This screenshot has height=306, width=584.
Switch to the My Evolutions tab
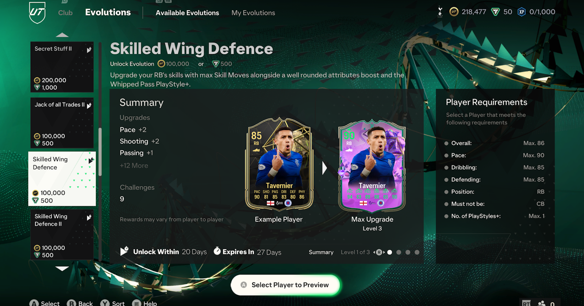[253, 13]
